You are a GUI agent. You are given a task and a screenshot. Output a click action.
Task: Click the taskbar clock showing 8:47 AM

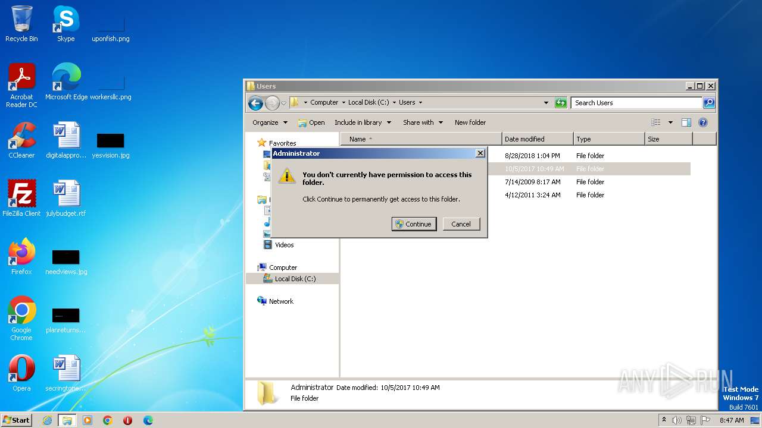[x=732, y=420]
